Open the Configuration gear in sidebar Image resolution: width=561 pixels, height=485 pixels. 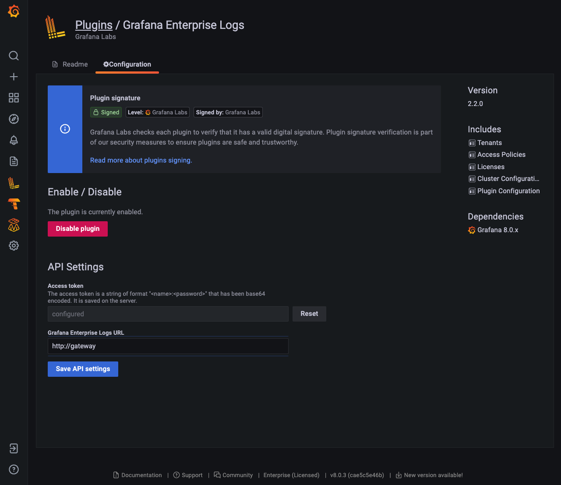click(x=14, y=246)
